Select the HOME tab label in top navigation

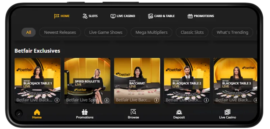pos(65,16)
